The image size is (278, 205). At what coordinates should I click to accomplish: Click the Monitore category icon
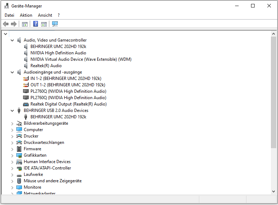click(x=19, y=188)
